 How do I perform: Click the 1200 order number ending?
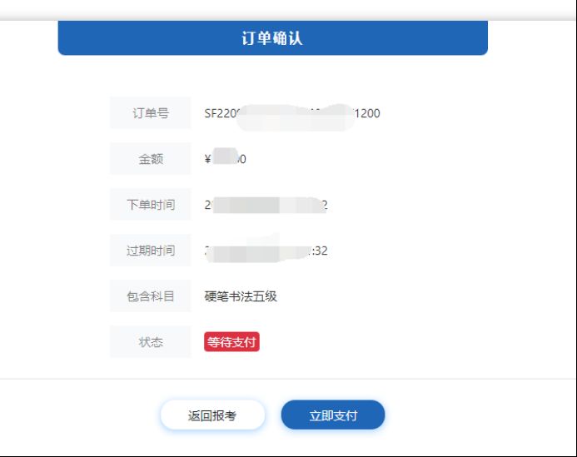pos(367,113)
